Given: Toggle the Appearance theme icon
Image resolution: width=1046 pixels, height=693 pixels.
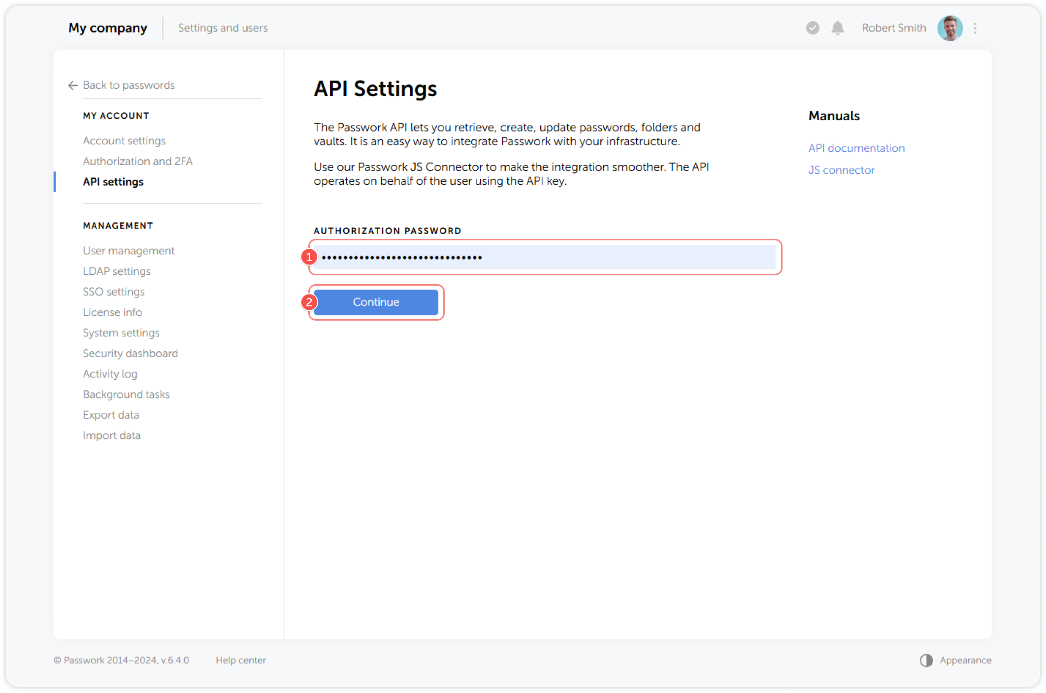Looking at the screenshot, I should (x=925, y=660).
